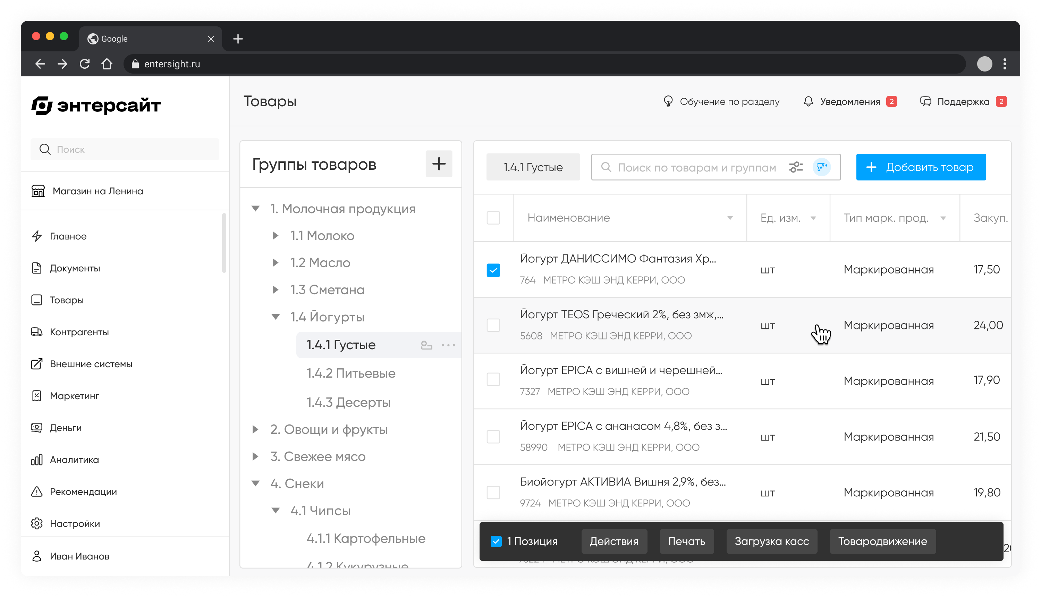This screenshot has height=597, width=1041.
Task: Click the Магазин на Ленина store icon
Action: tap(38, 191)
